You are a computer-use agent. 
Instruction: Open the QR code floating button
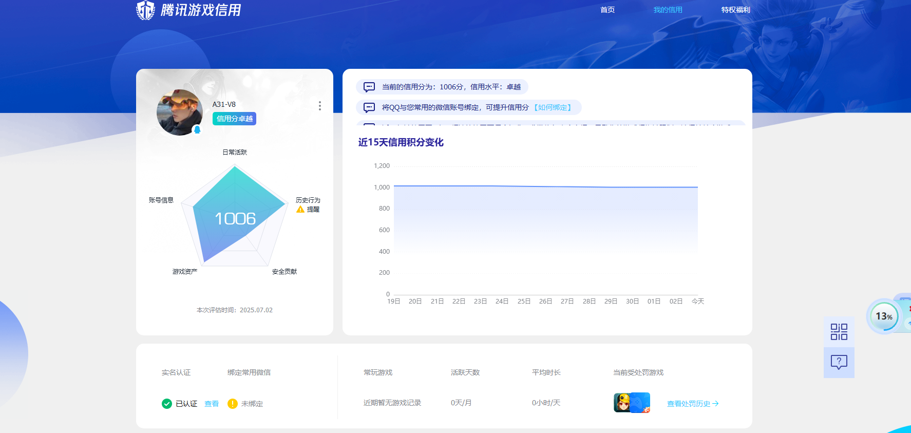[x=839, y=332]
